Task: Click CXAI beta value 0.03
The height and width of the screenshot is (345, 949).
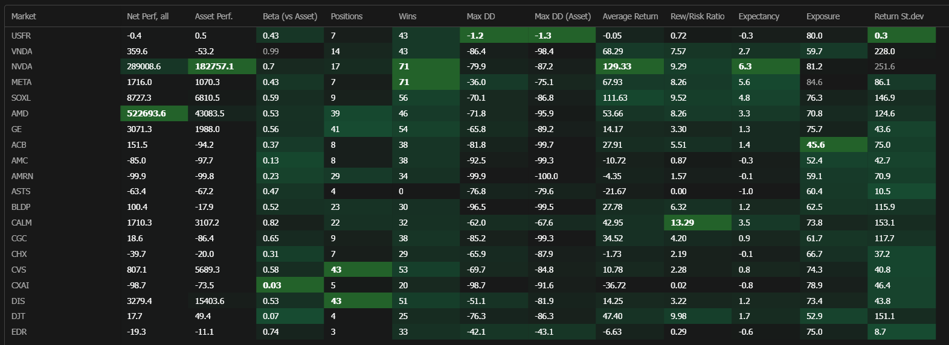Action: 272,285
